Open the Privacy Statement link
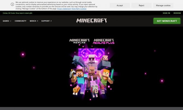The image size is (183, 110). pos(64,9)
